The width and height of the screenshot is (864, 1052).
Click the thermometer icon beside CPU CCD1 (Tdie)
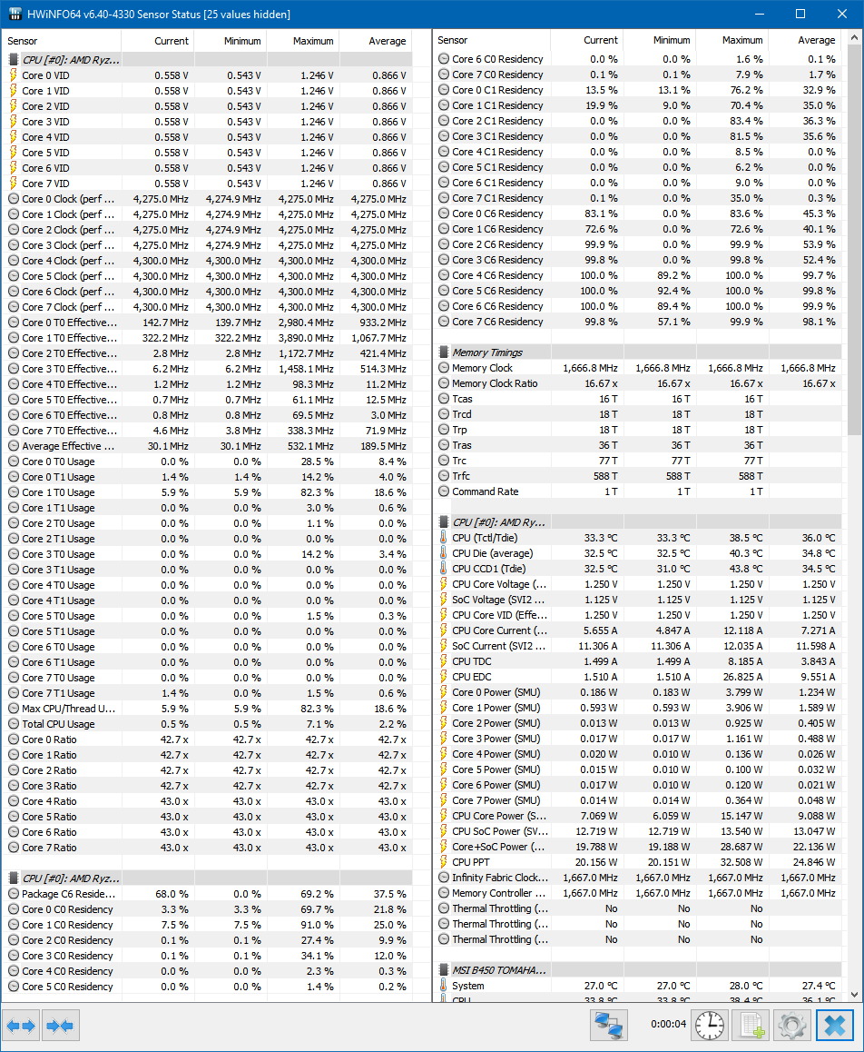tap(443, 569)
